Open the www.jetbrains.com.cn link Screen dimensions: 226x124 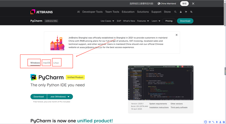click(x=91, y=47)
